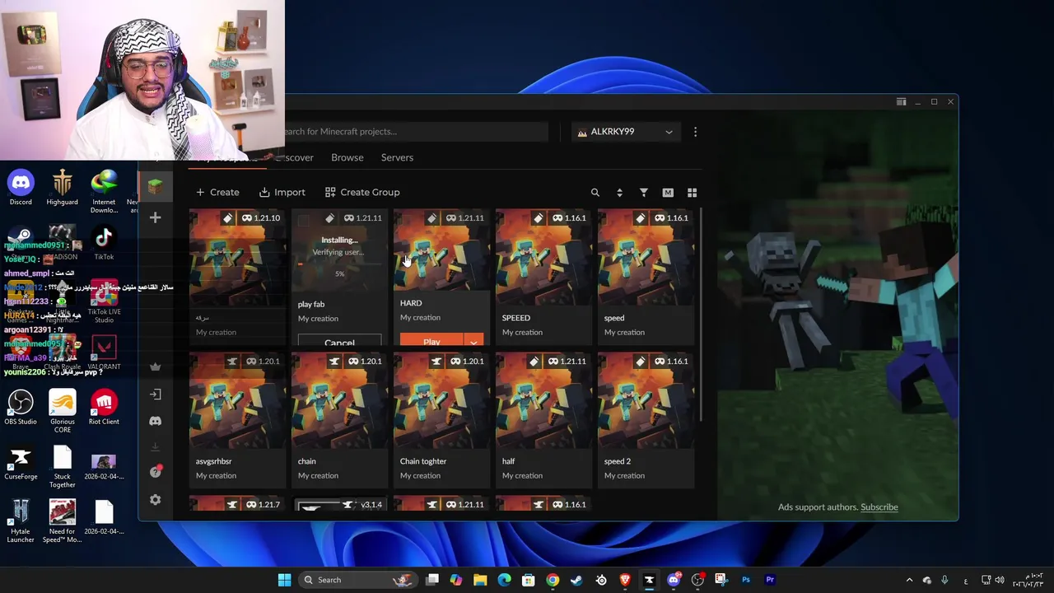This screenshot has width=1054, height=593.
Task: Play the HARD profile
Action: pyautogui.click(x=431, y=341)
